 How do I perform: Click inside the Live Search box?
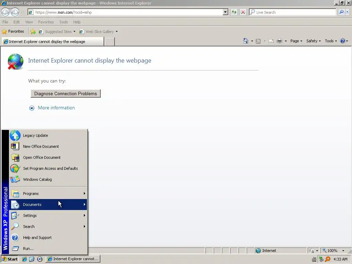(293, 12)
